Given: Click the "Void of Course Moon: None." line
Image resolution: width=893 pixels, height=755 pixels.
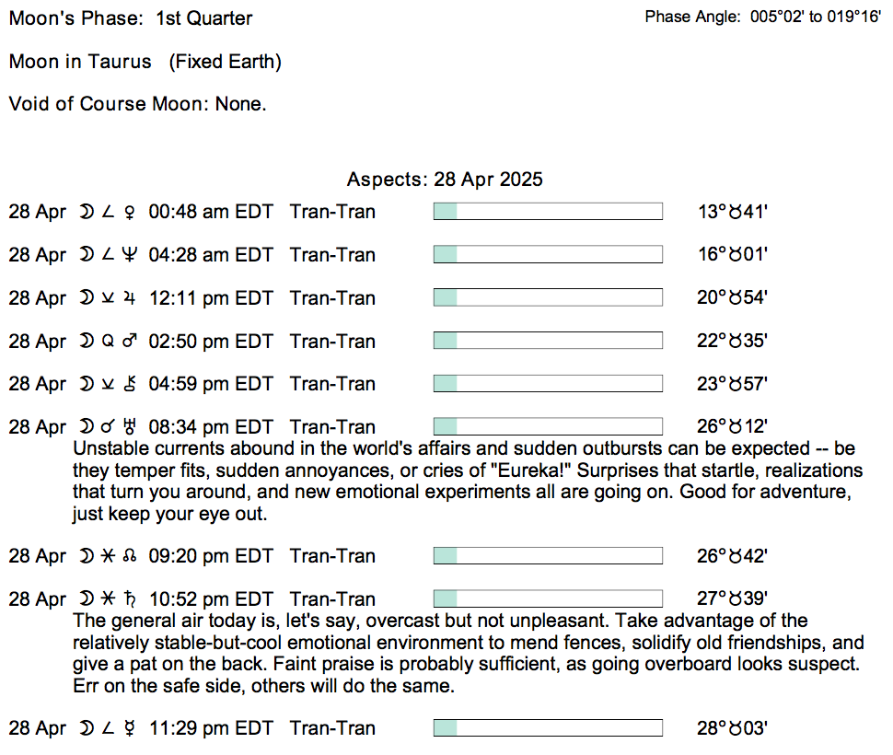Looking at the screenshot, I should tap(138, 104).
